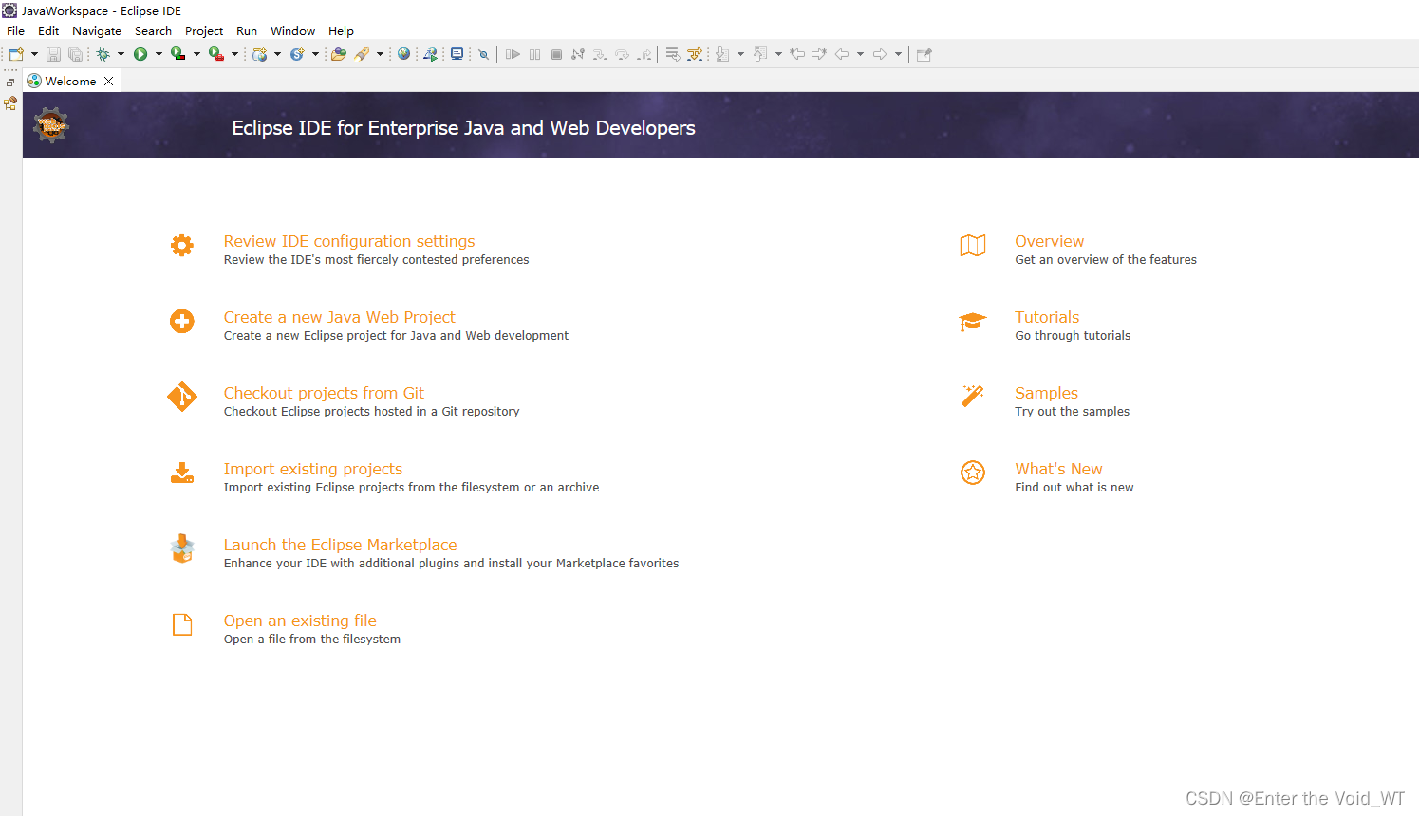Click the Pin Editor icon

924,54
